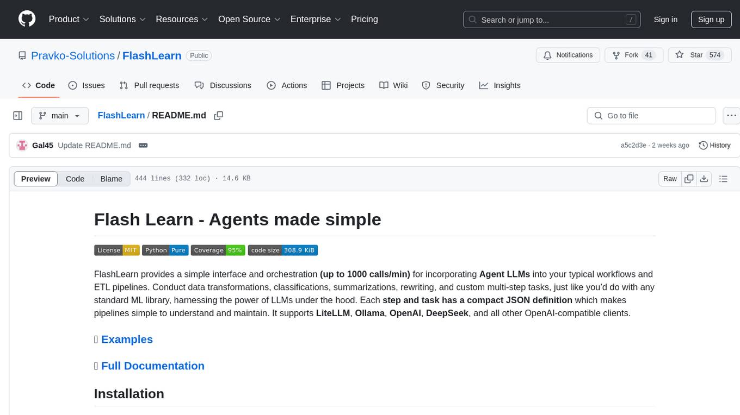Switch to the Actions tab

(287, 85)
